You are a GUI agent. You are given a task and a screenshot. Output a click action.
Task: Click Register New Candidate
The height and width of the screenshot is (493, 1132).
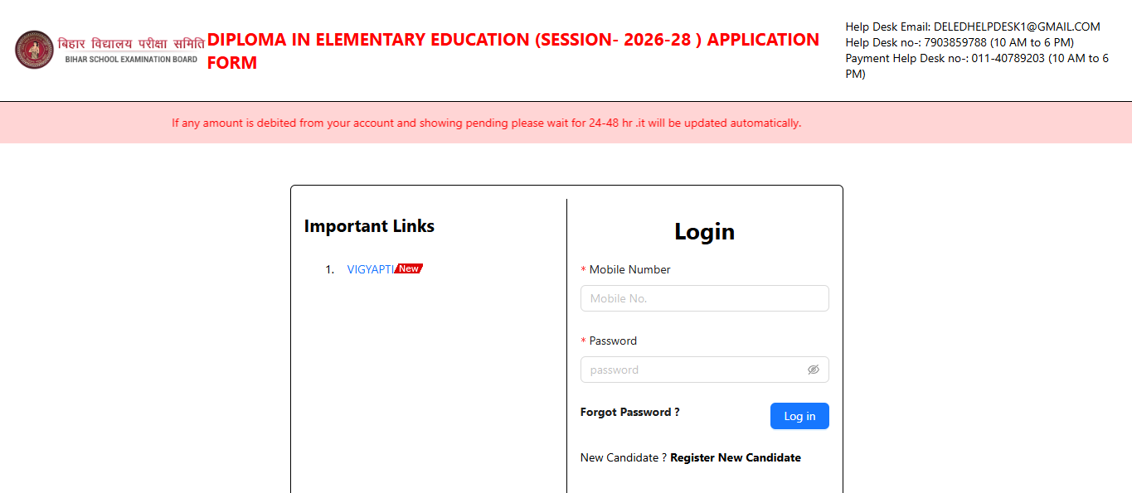(x=735, y=457)
